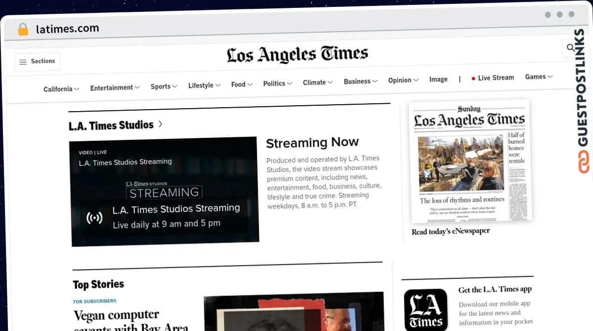Viewport: 593px width, 331px height.
Task: Click the Los Angeles Times masthead logo
Action: [297, 54]
